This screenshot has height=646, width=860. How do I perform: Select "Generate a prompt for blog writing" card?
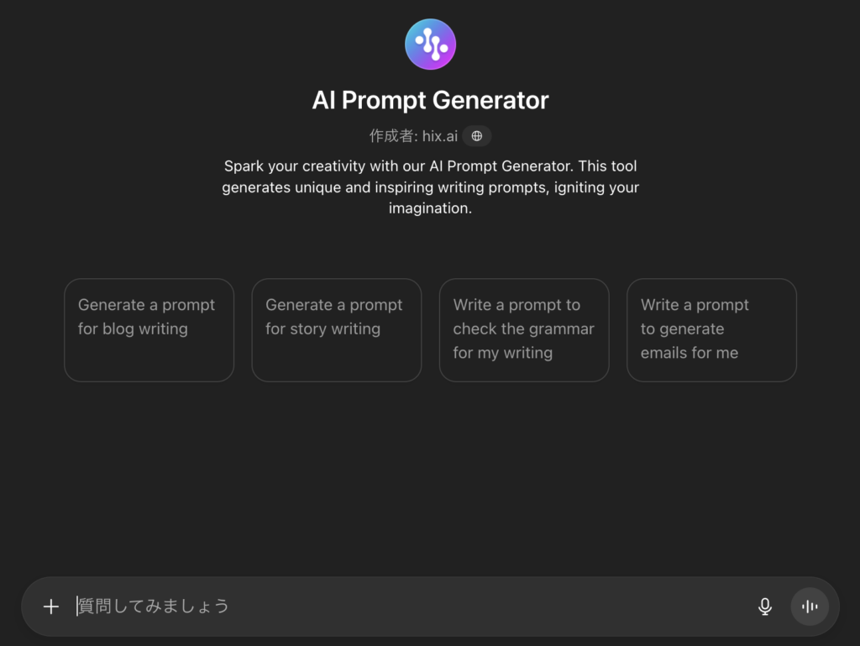coord(149,330)
